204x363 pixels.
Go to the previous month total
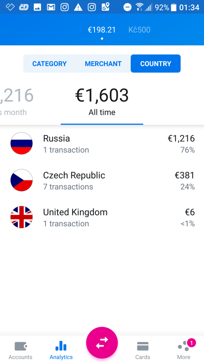click(16, 102)
